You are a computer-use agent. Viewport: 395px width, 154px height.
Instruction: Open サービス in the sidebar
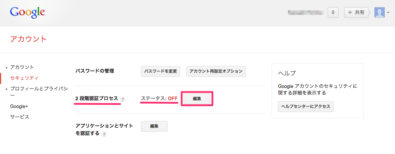[x=20, y=117]
